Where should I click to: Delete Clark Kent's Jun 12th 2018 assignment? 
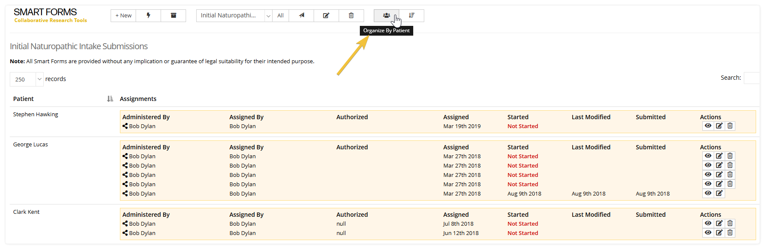[x=730, y=233]
